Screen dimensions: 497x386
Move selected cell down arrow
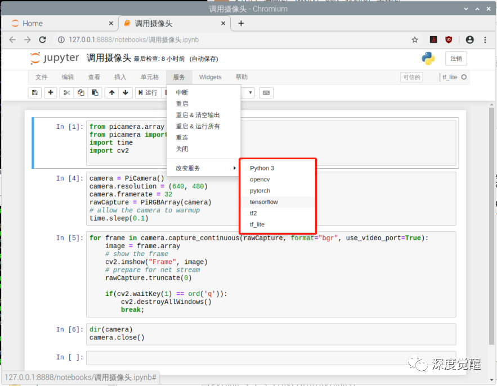126,92
